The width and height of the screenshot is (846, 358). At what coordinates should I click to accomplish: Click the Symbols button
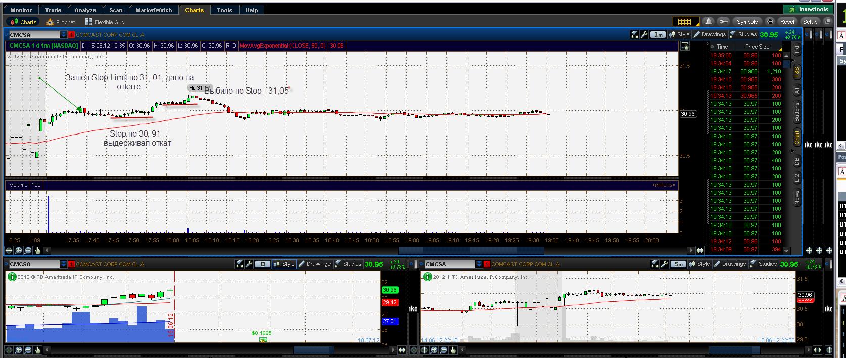pyautogui.click(x=747, y=22)
